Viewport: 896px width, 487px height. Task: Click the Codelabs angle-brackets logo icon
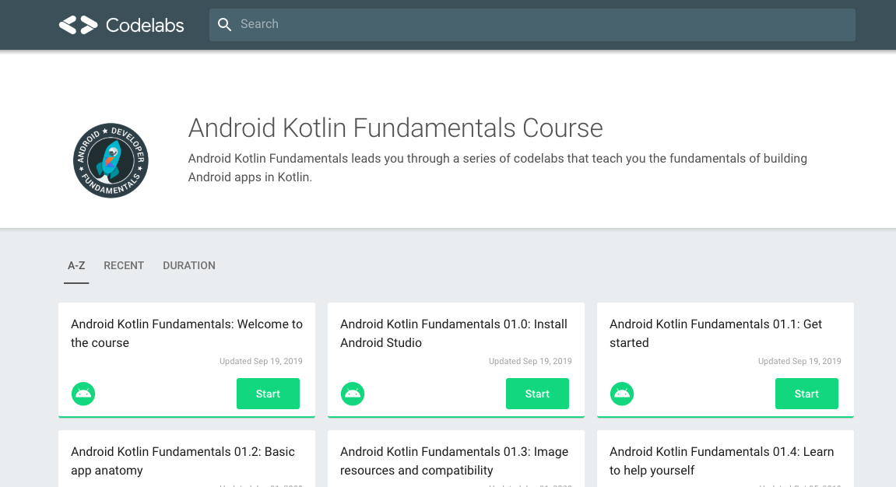pyautogui.click(x=79, y=25)
